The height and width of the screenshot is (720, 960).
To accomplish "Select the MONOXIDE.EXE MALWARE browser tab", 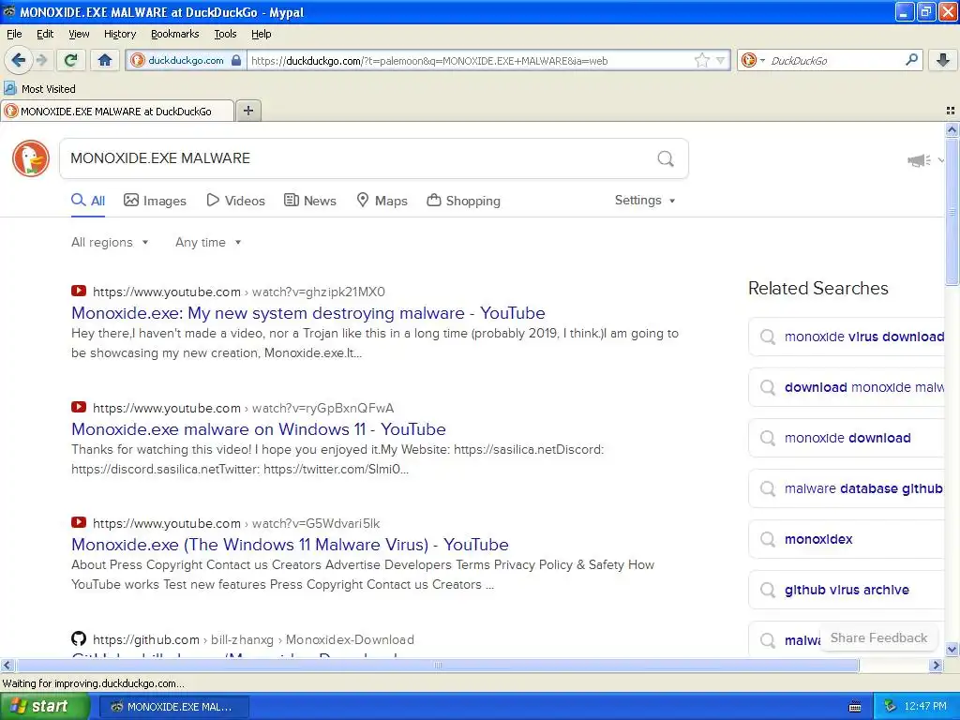I will click(116, 111).
